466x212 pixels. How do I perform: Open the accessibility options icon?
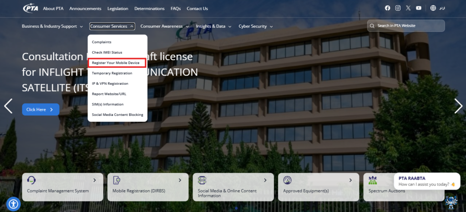(13, 204)
